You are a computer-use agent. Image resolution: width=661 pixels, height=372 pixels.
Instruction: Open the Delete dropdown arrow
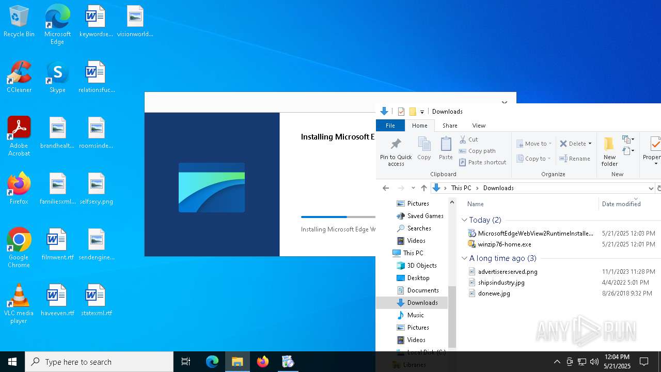pos(590,144)
